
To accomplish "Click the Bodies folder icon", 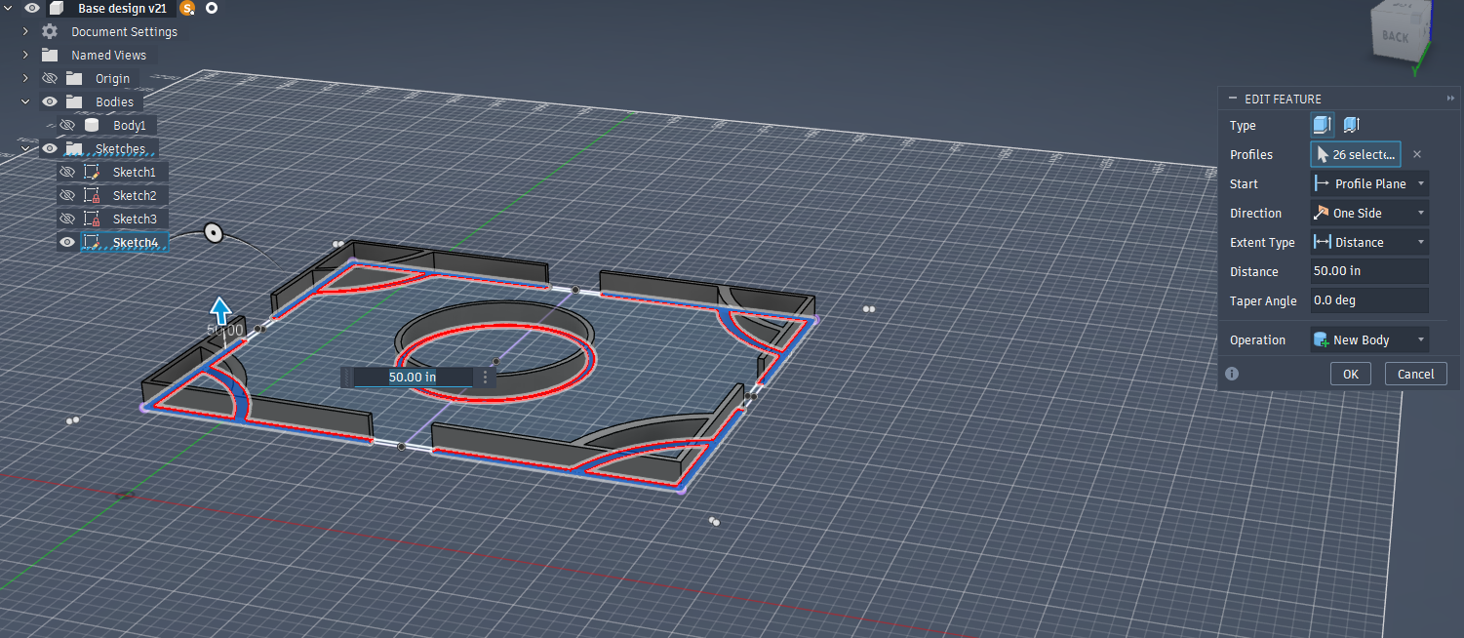I will click(74, 101).
